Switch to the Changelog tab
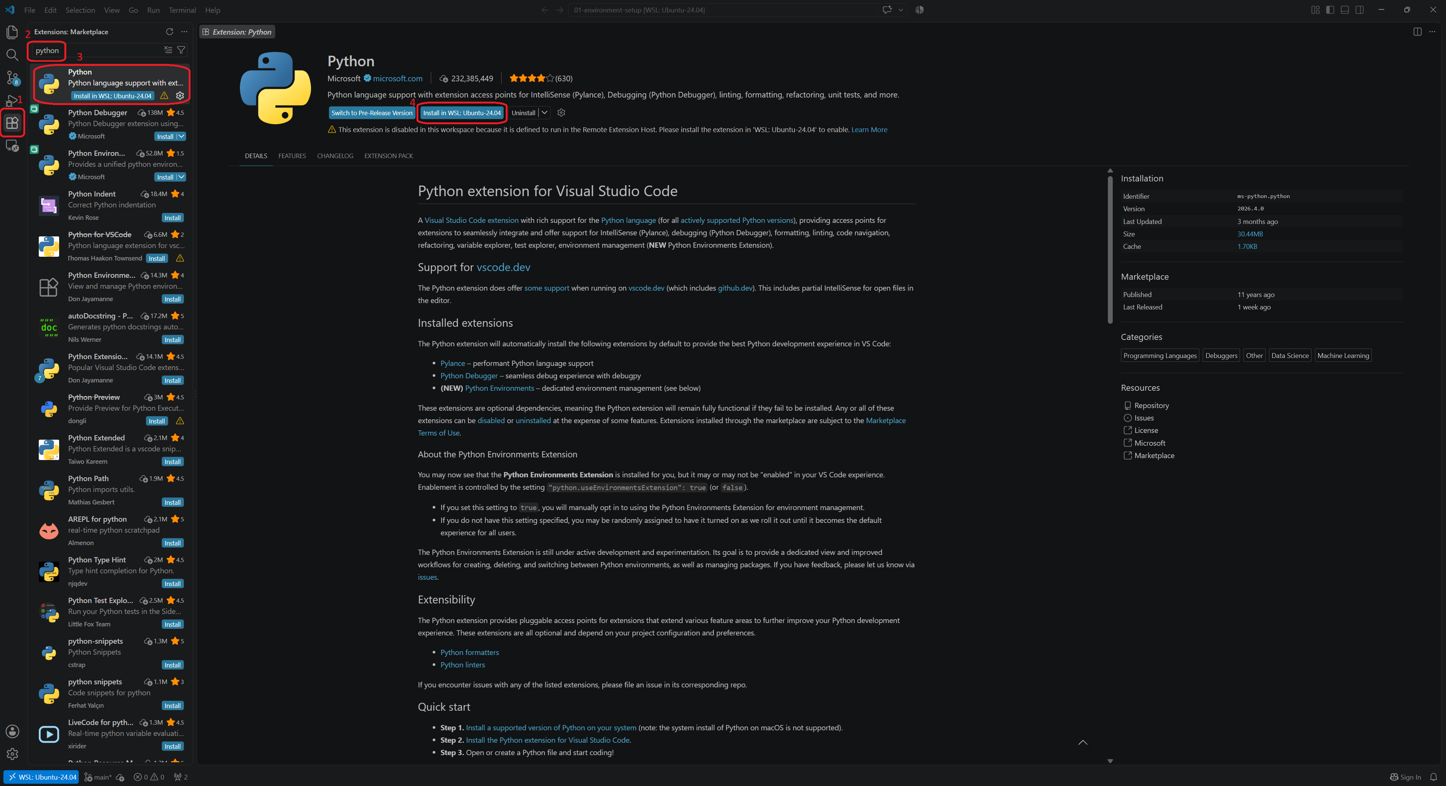This screenshot has width=1446, height=786. pyautogui.click(x=335, y=156)
